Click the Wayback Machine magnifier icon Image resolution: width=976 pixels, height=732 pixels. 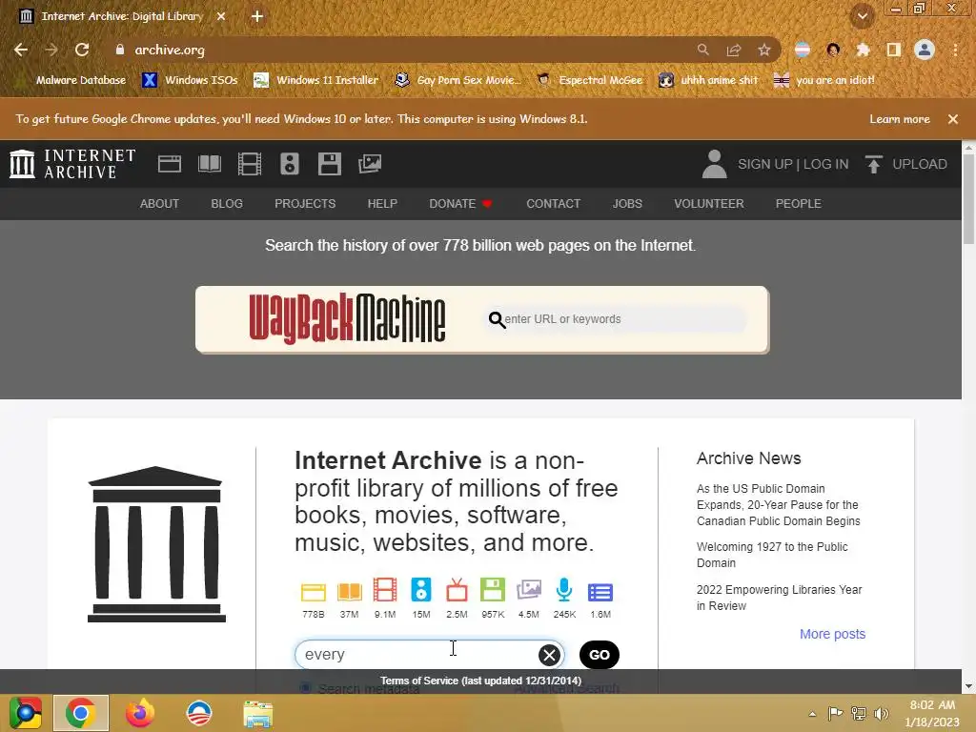click(x=496, y=320)
